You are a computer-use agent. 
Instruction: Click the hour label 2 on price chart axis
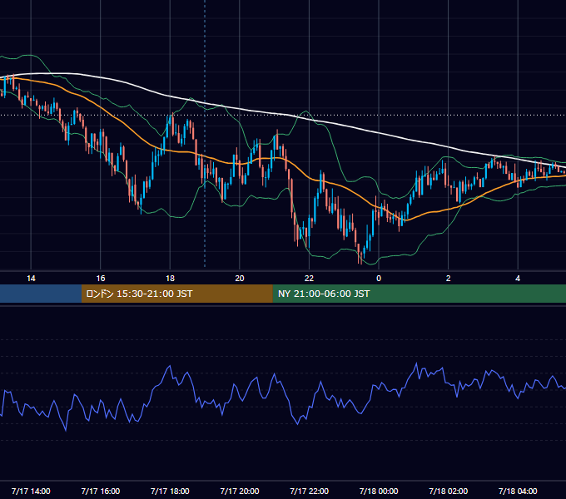click(x=449, y=279)
